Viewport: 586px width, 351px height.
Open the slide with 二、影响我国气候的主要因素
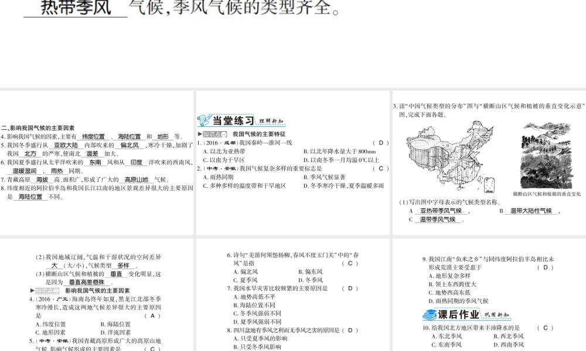97,163
